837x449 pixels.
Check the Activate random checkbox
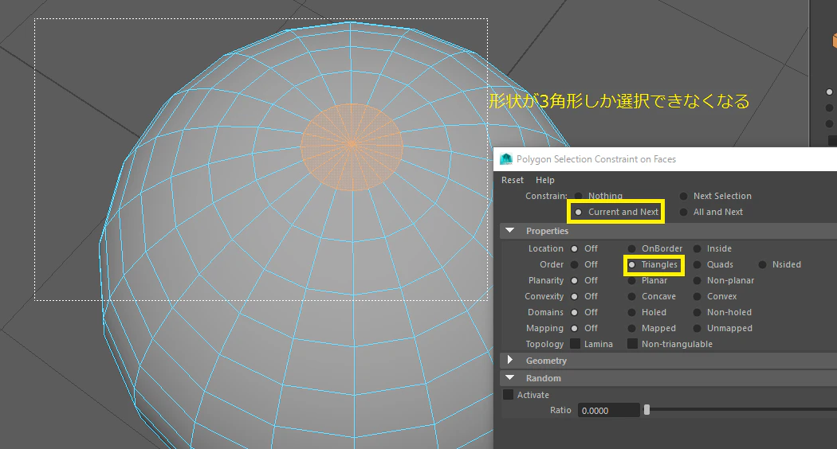(509, 395)
